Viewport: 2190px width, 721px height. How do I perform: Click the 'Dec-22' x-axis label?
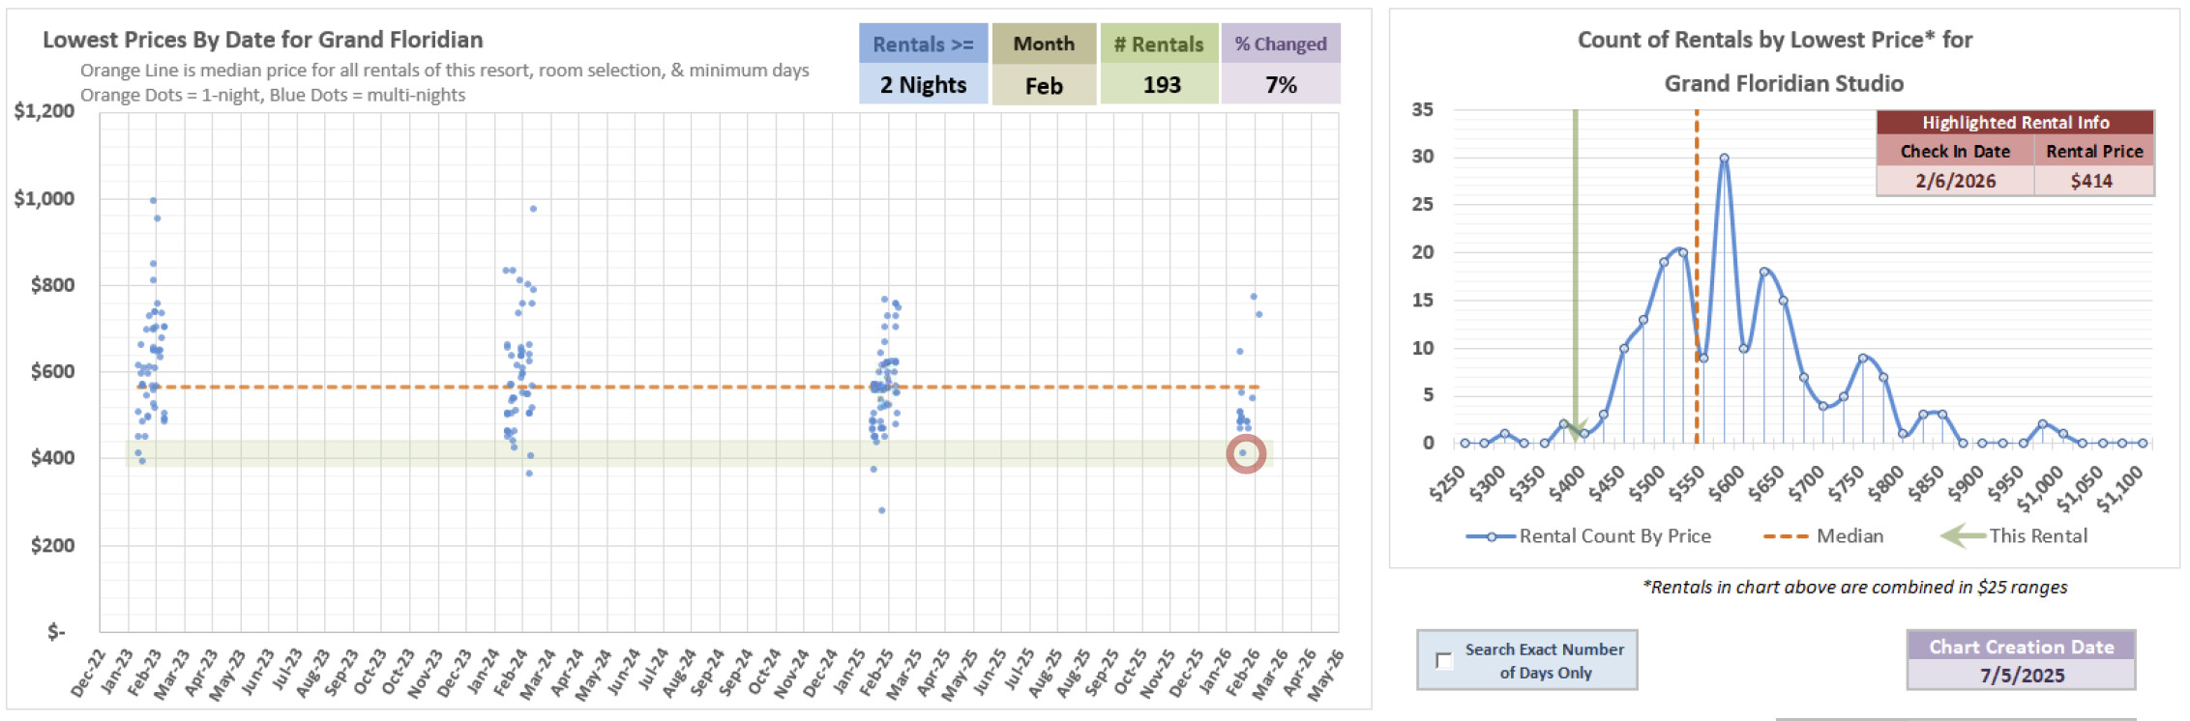click(x=89, y=673)
